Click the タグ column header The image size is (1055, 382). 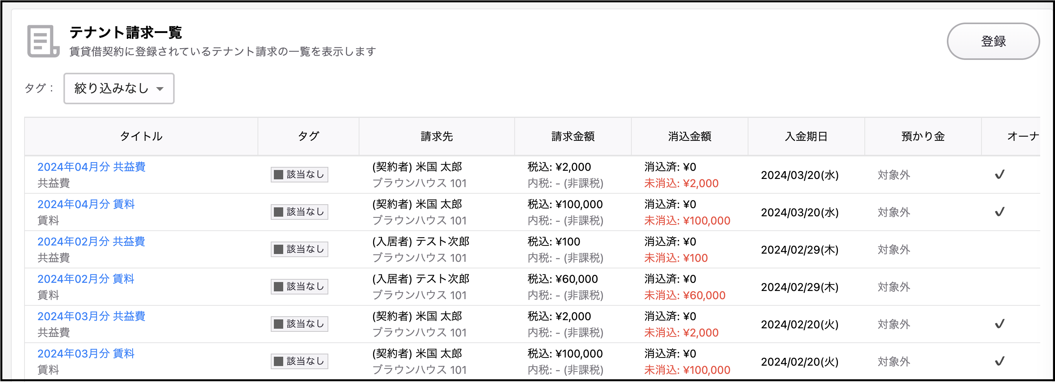308,136
